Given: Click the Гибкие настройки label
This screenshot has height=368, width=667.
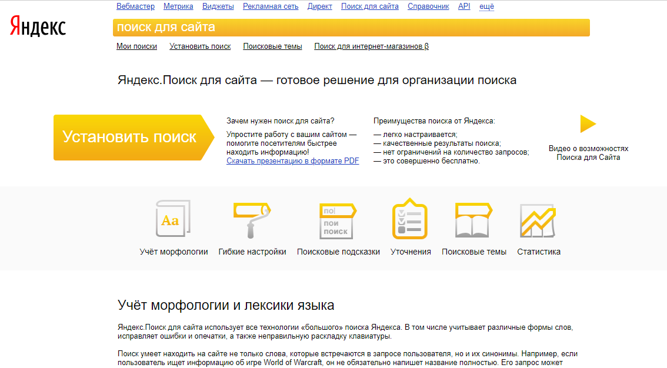Looking at the screenshot, I should pos(252,252).
